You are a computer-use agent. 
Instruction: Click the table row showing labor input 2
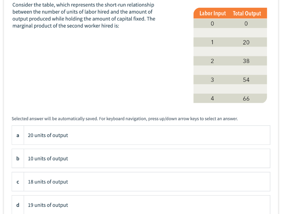(x=230, y=61)
